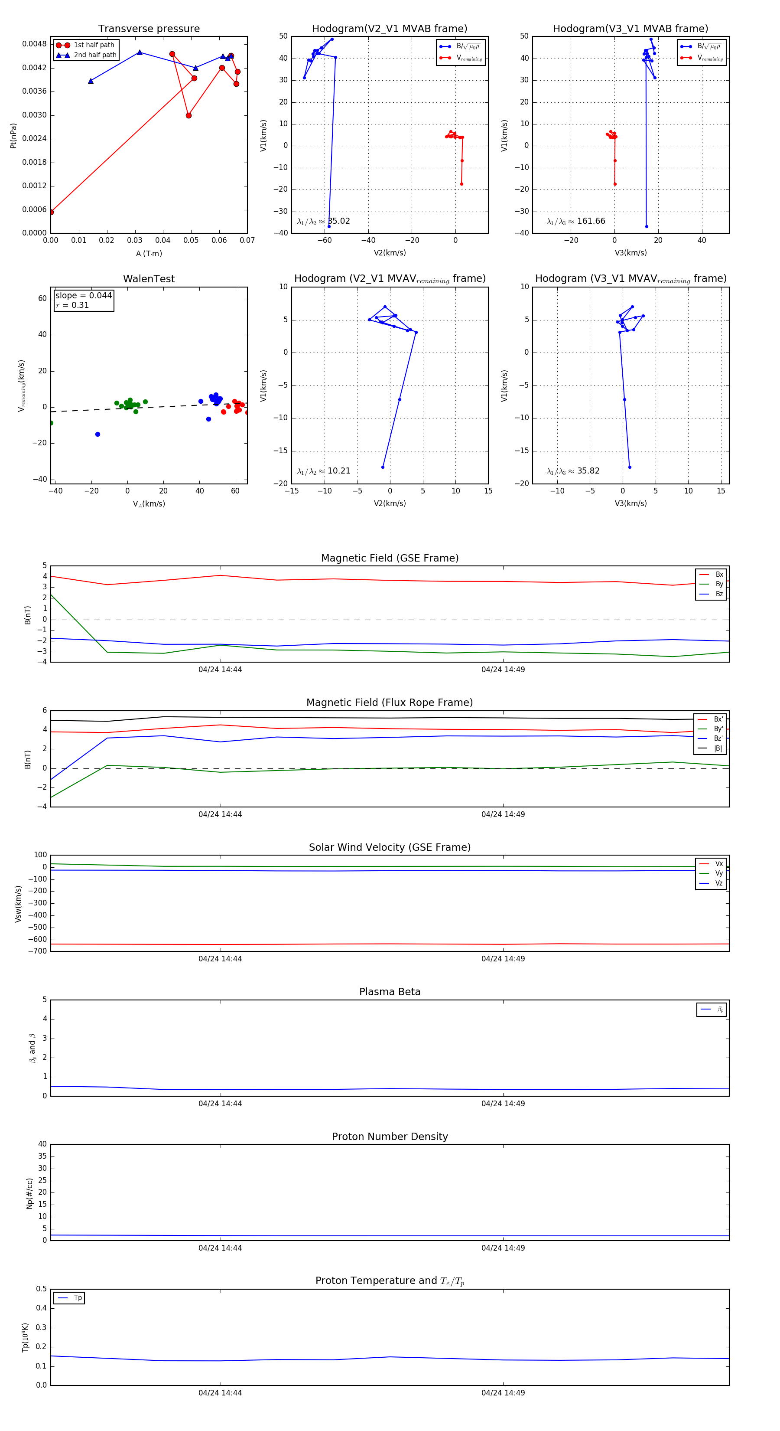Click the "Hodogram(V3_V1 MVAB frame)" title
Image resolution: width=780 pixels, height=1431 pixels.
click(x=630, y=29)
